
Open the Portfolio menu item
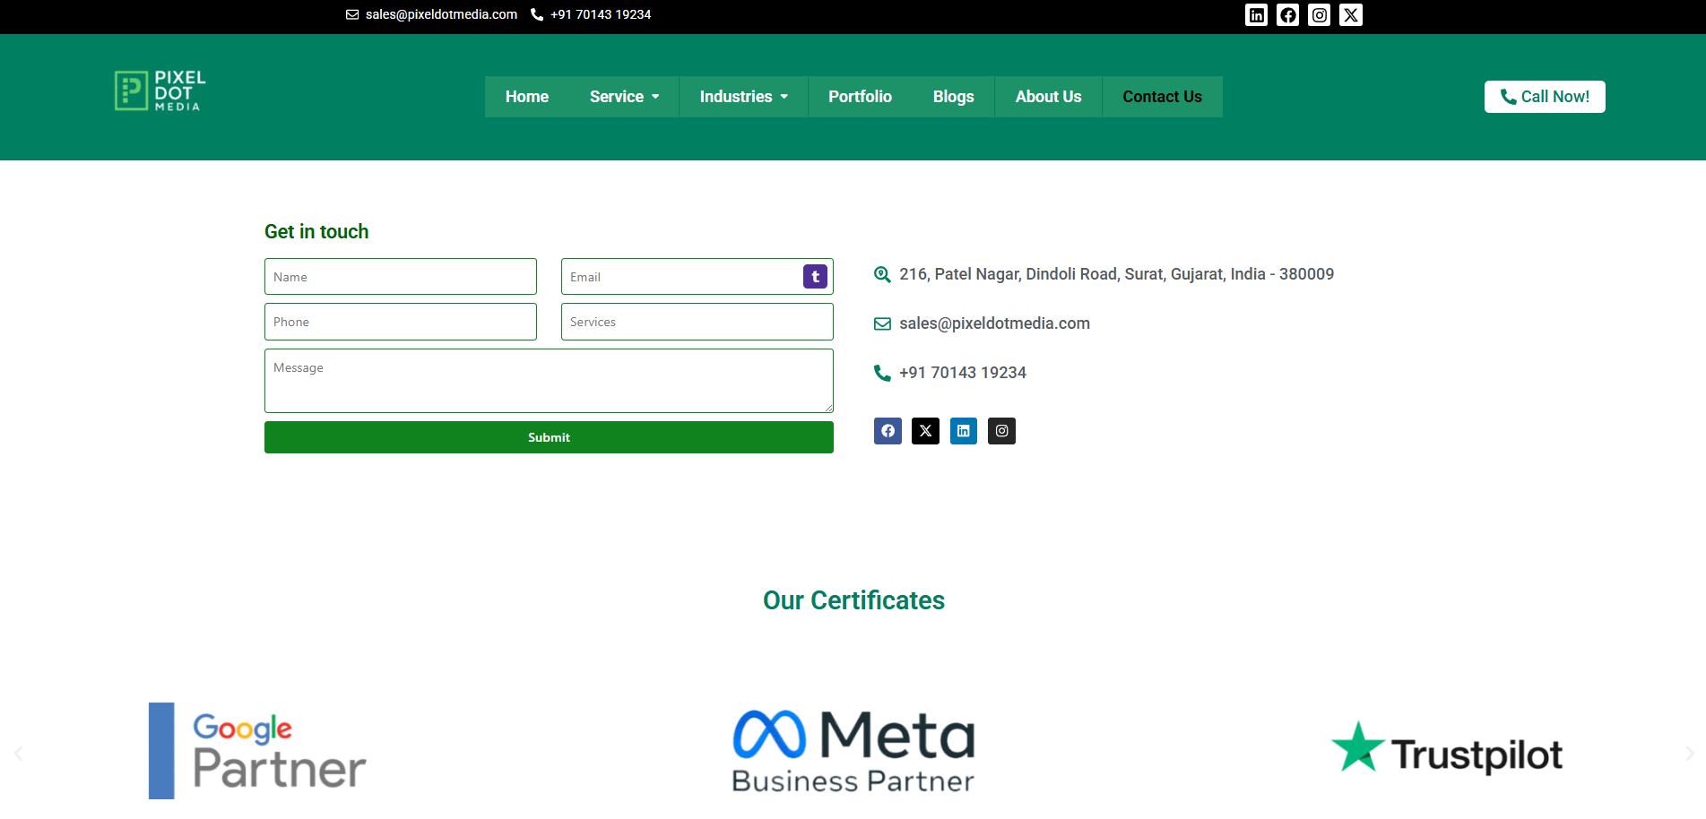click(x=860, y=96)
